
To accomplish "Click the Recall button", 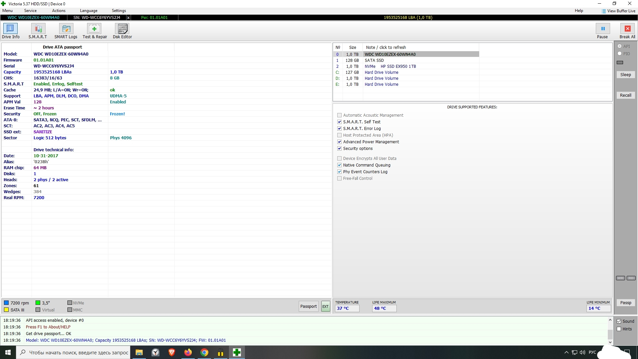I will [626, 95].
